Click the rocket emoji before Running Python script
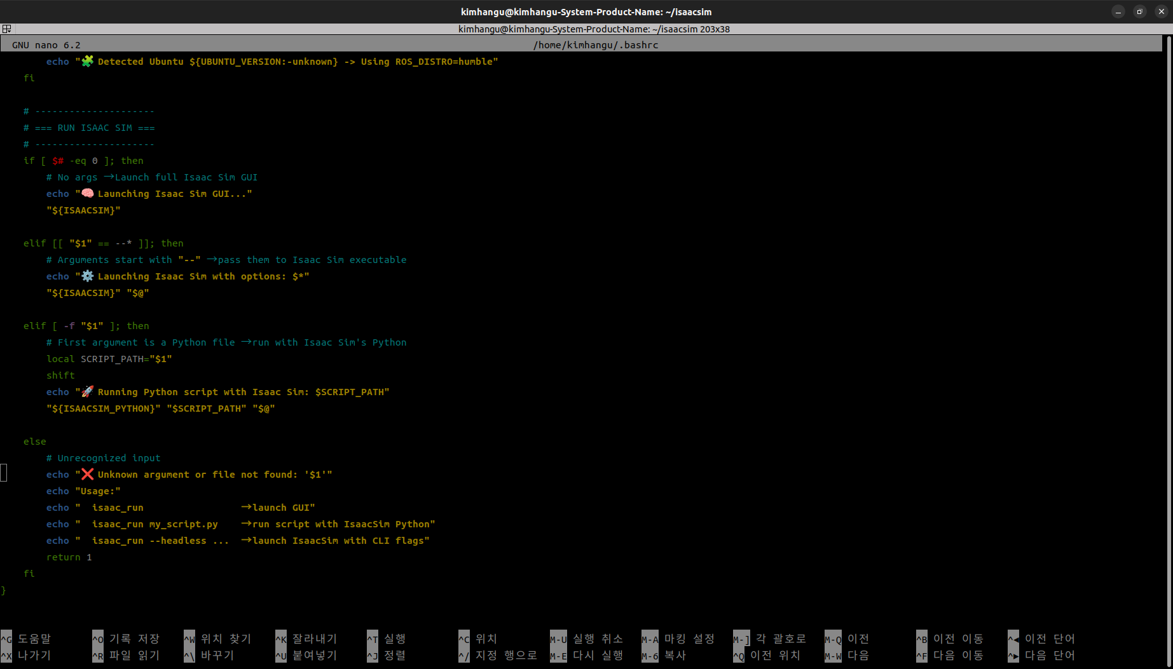Viewport: 1173px width, 669px height. coord(87,391)
